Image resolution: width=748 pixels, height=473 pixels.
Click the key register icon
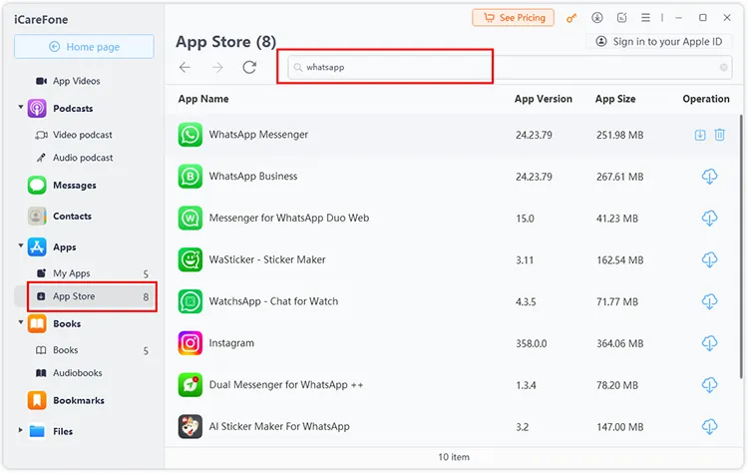pos(571,18)
